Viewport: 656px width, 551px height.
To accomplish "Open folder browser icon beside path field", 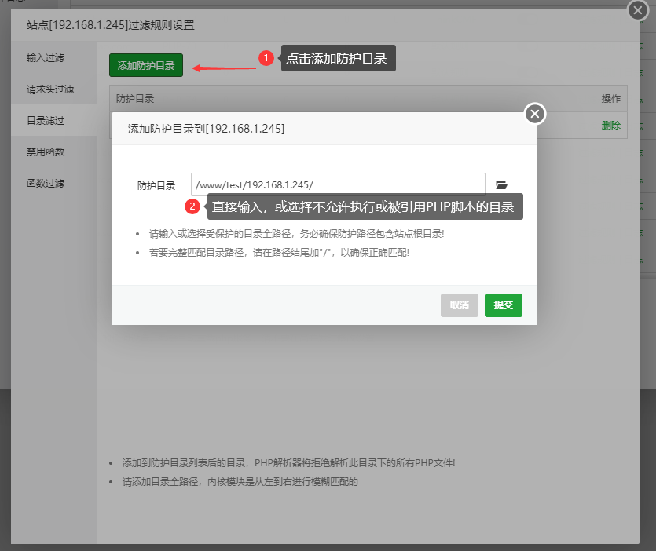I will 501,185.
